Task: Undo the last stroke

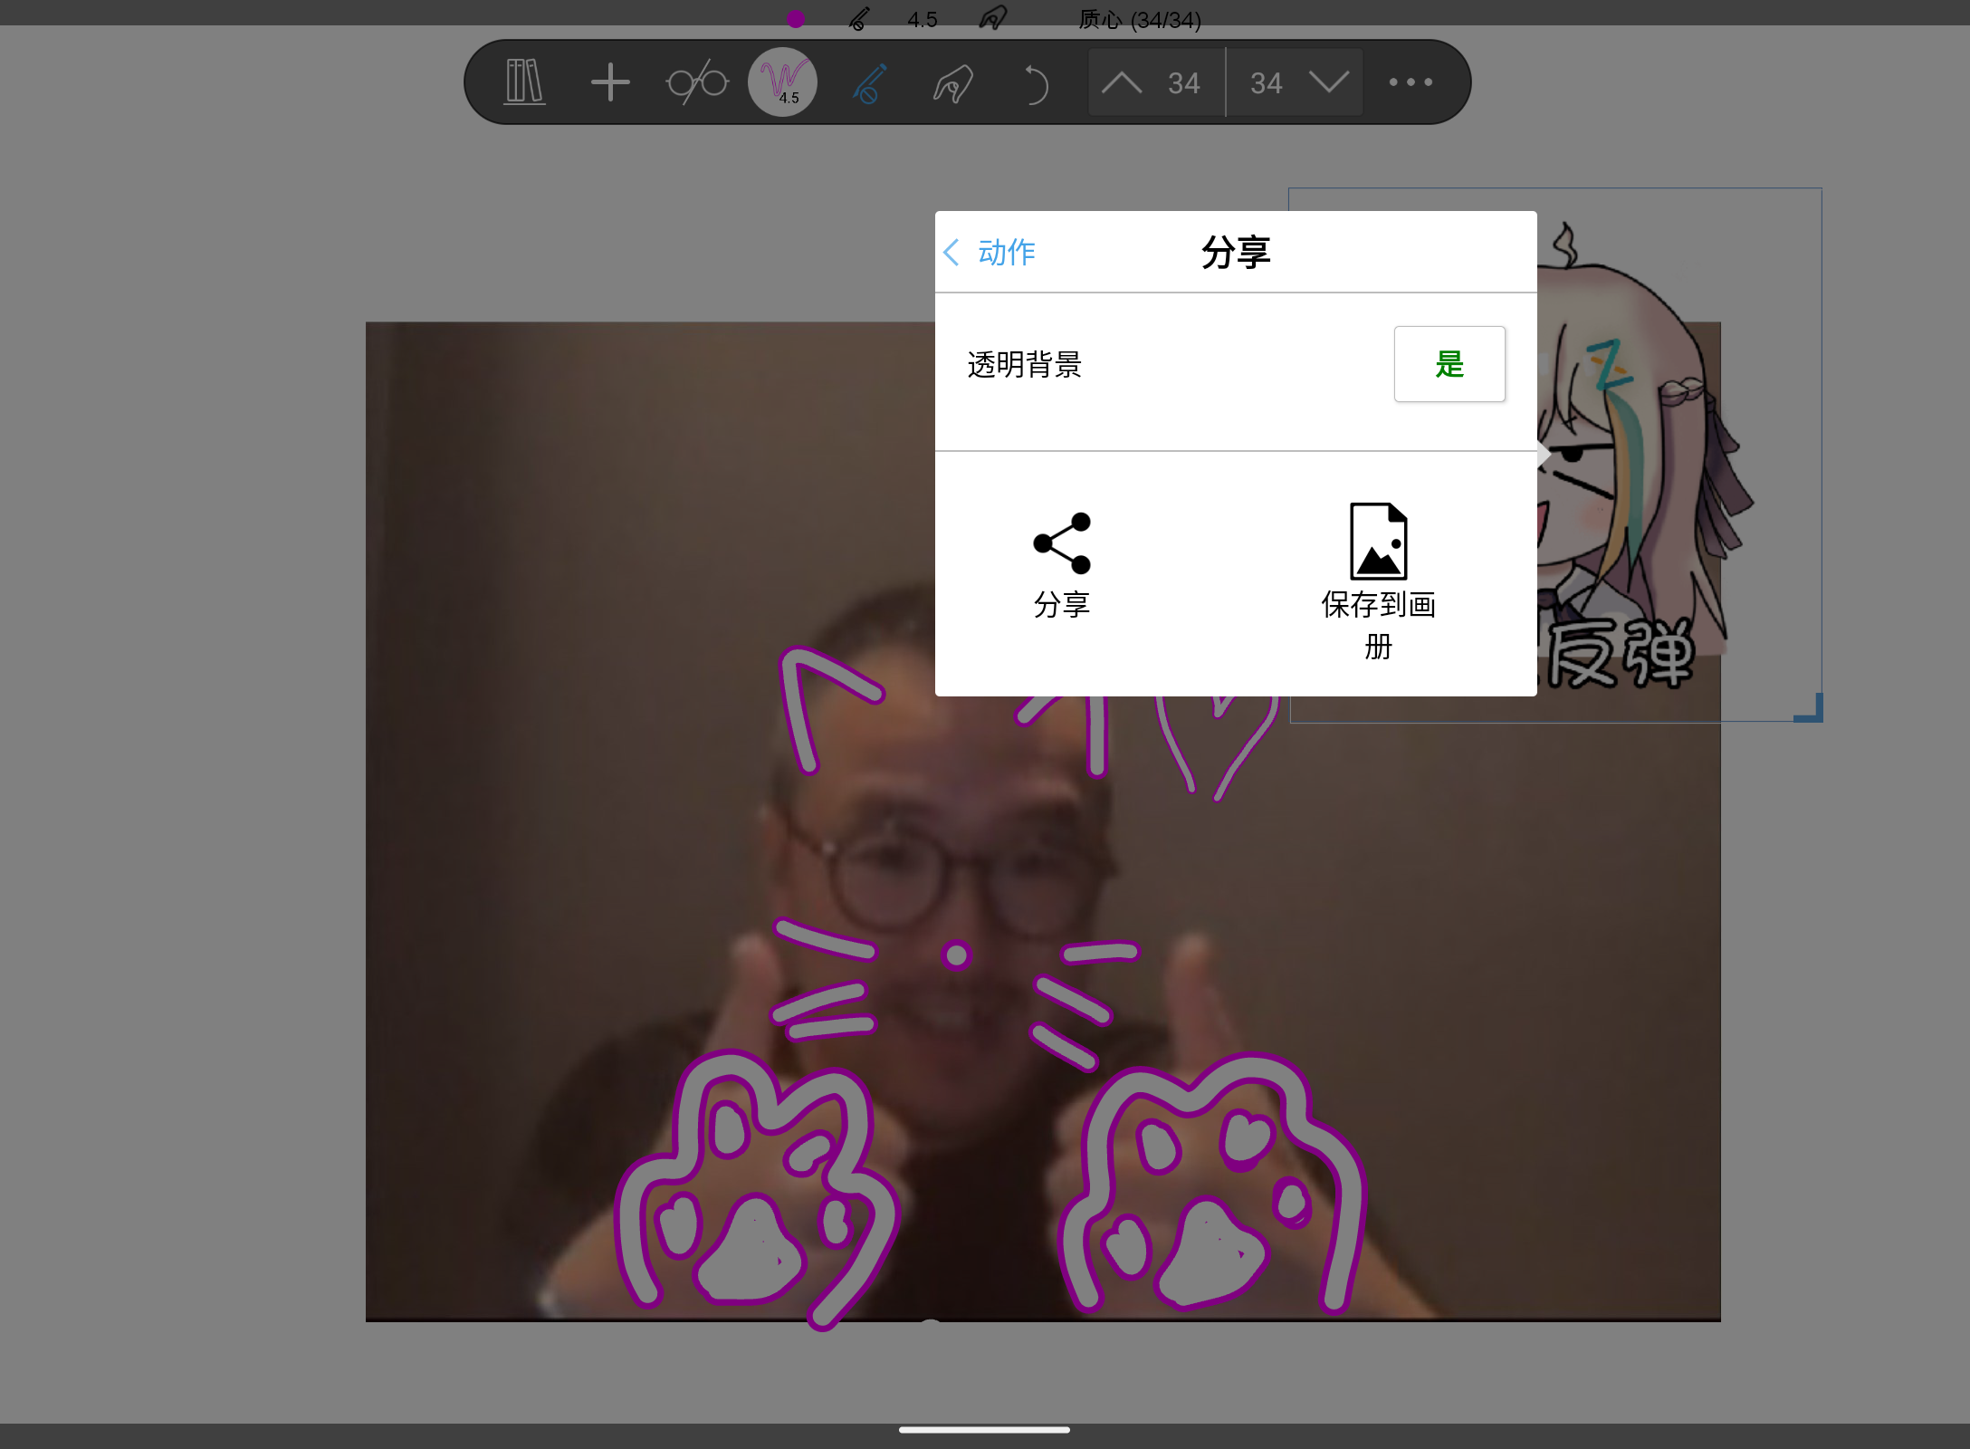Action: click(1035, 84)
